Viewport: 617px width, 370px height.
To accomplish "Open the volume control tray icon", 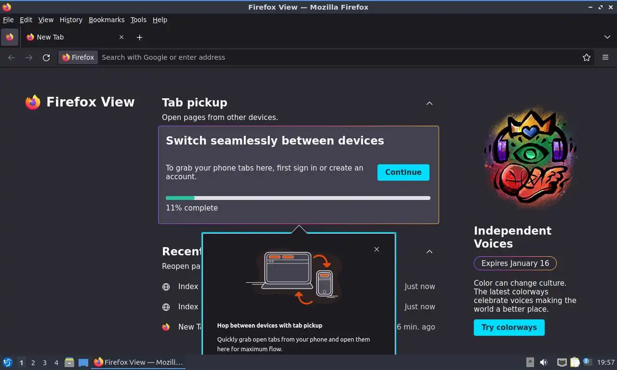I will pyautogui.click(x=544, y=362).
